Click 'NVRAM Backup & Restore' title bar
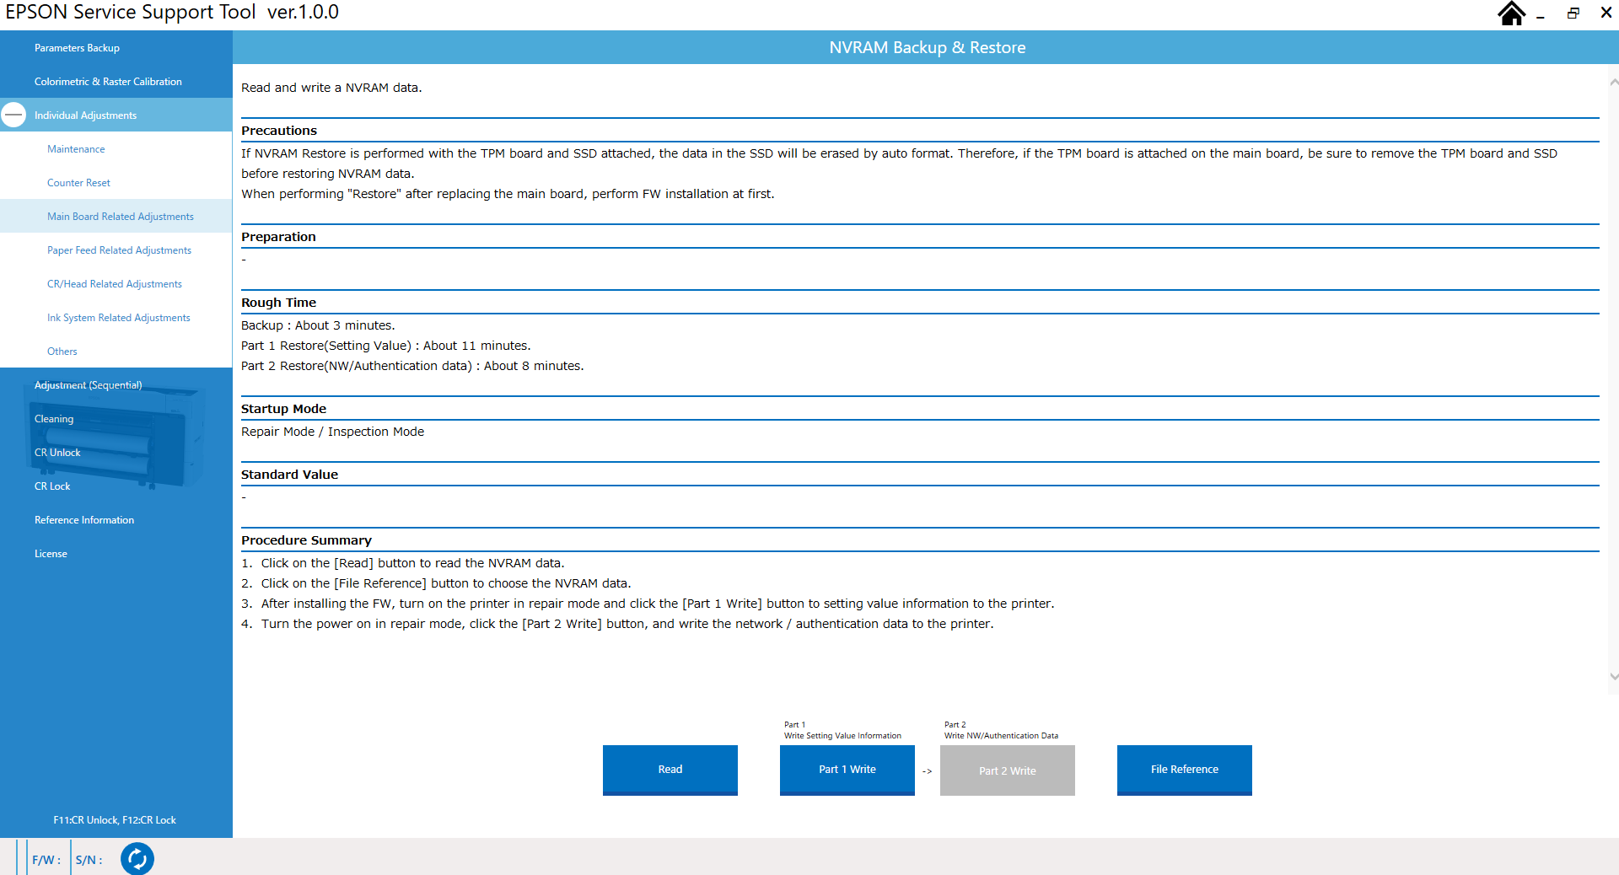 (927, 48)
